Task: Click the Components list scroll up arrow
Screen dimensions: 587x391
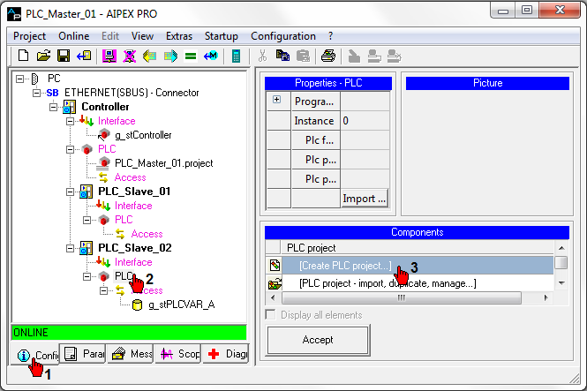Action: pos(561,248)
